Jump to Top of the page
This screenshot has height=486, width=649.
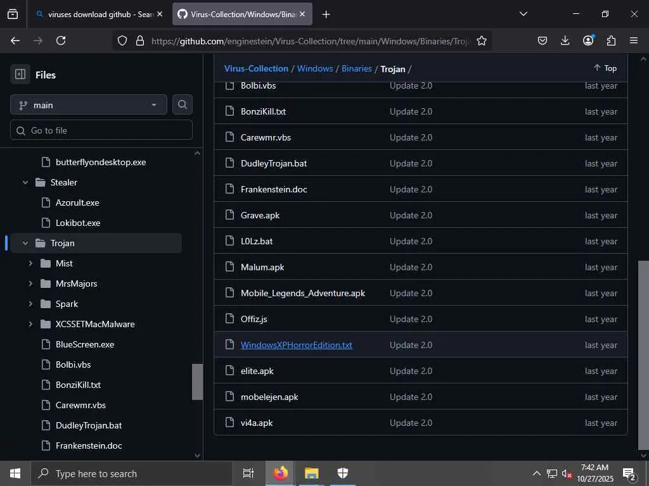coord(605,68)
